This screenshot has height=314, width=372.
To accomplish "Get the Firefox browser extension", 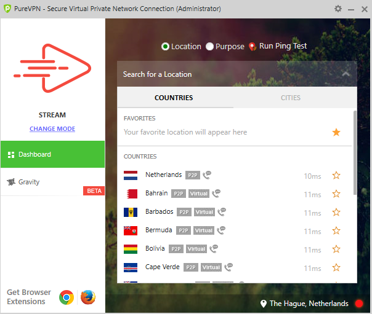I will 88,297.
